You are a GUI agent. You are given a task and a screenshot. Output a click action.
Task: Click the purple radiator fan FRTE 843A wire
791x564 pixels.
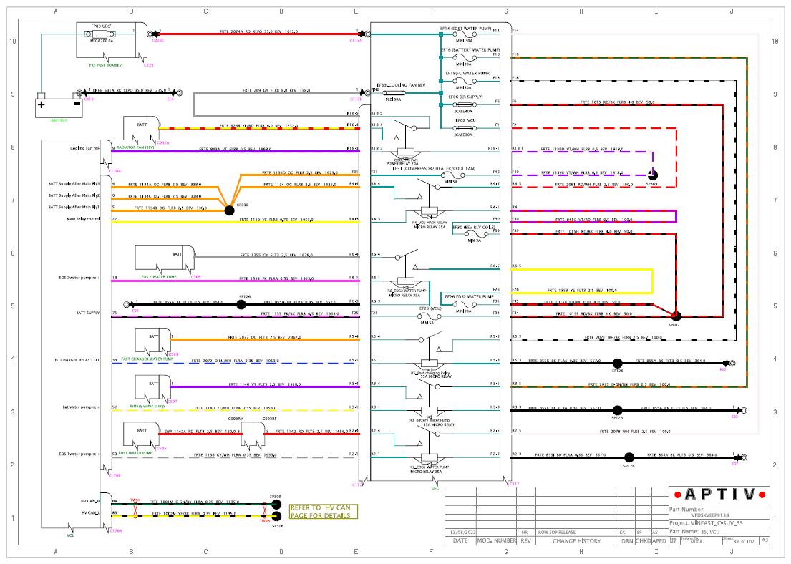coord(236,151)
